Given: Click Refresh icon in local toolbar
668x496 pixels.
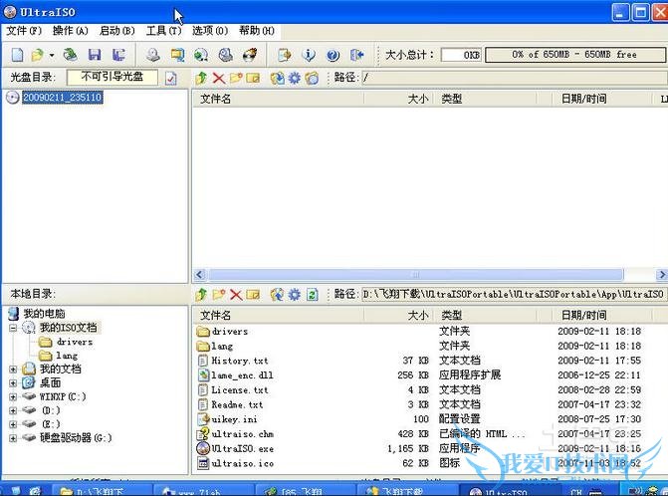Looking at the screenshot, I should point(313,295).
